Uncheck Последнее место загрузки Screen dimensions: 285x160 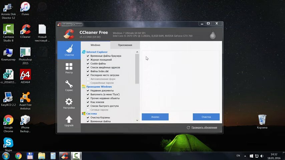click(x=88, y=75)
